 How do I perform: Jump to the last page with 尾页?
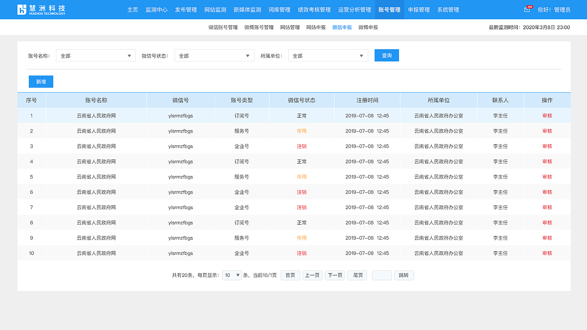pos(357,275)
